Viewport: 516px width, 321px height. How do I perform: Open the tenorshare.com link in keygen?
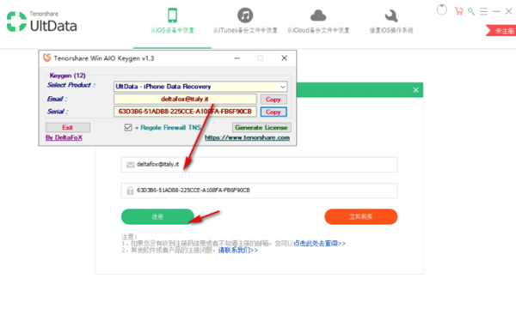click(247, 137)
